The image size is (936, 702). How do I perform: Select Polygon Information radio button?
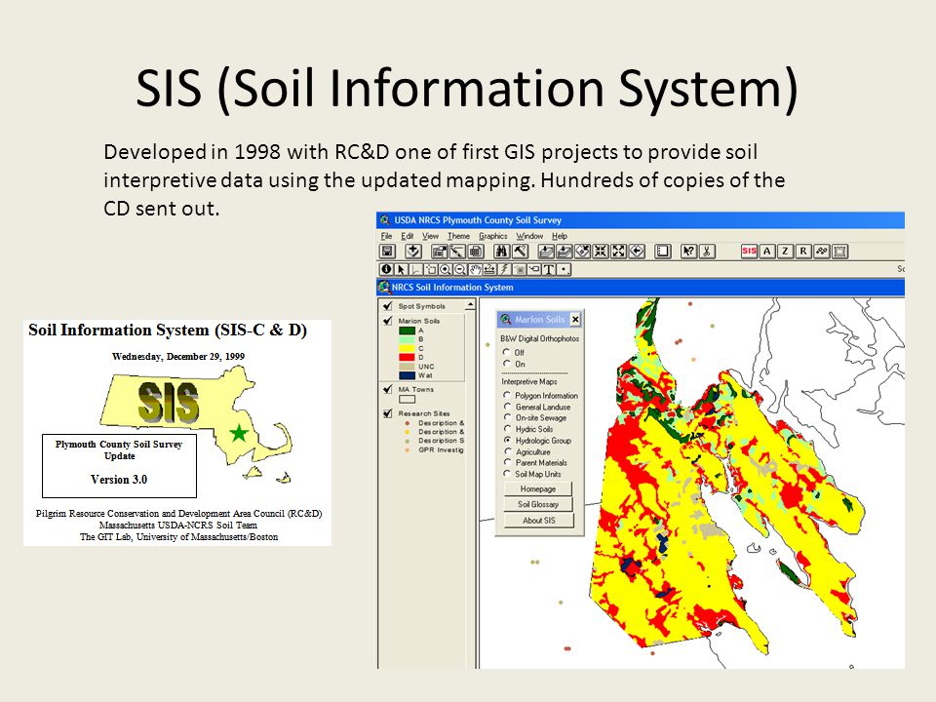[x=507, y=395]
